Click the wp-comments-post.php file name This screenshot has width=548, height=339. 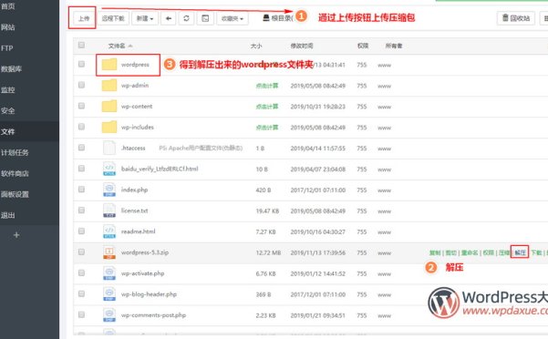[x=153, y=315]
